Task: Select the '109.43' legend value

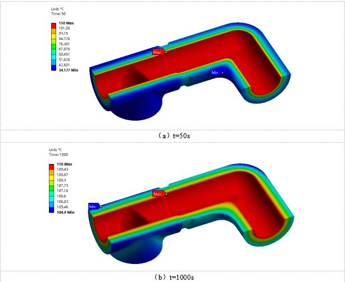Action: coord(62,170)
